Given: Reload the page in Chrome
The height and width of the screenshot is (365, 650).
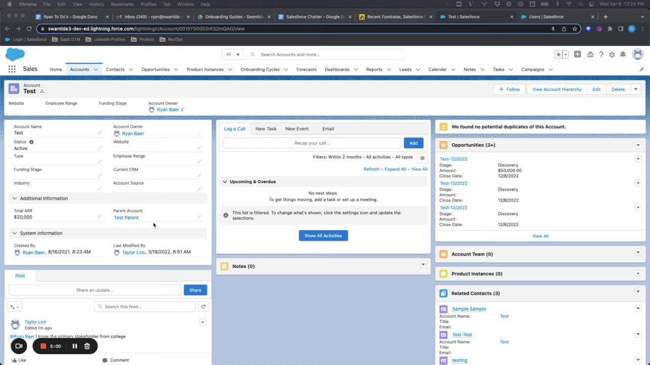Looking at the screenshot, I should (29, 29).
